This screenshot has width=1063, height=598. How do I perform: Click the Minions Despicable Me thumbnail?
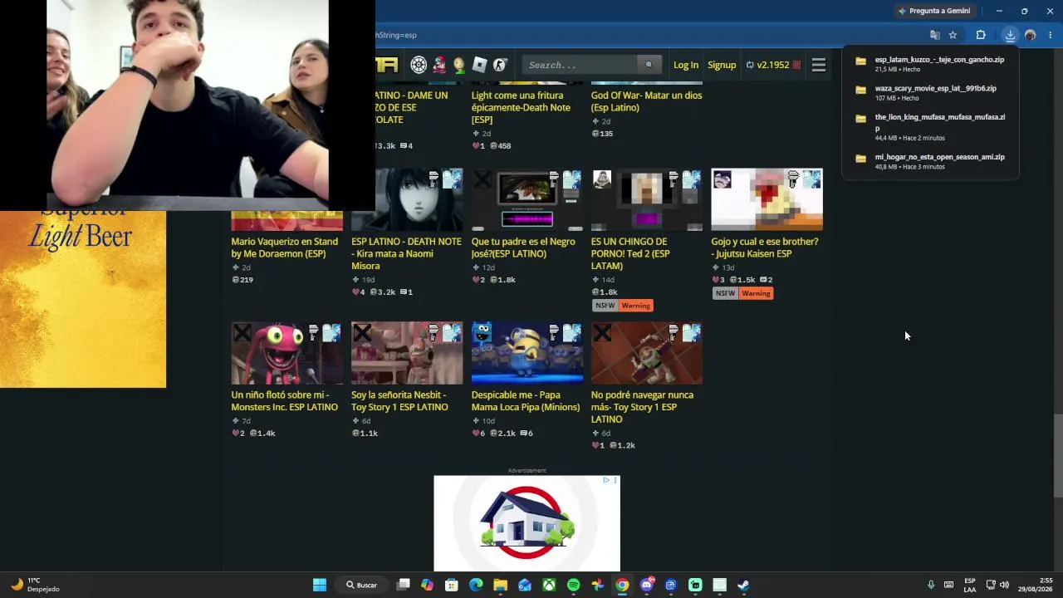point(527,354)
